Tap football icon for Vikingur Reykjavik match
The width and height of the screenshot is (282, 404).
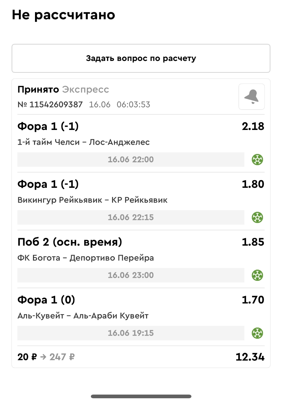coord(257,217)
